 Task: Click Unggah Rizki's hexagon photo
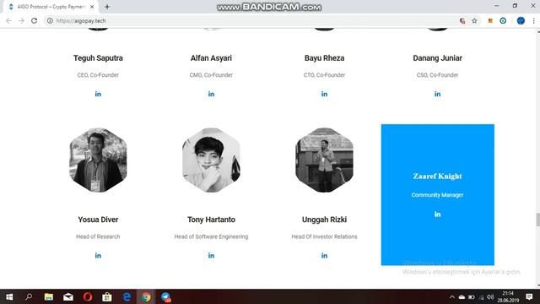point(324,160)
